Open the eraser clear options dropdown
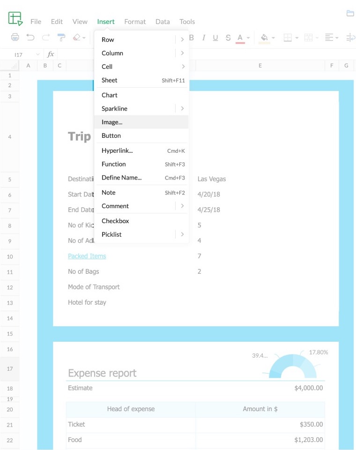The image size is (356, 450). click(x=84, y=38)
